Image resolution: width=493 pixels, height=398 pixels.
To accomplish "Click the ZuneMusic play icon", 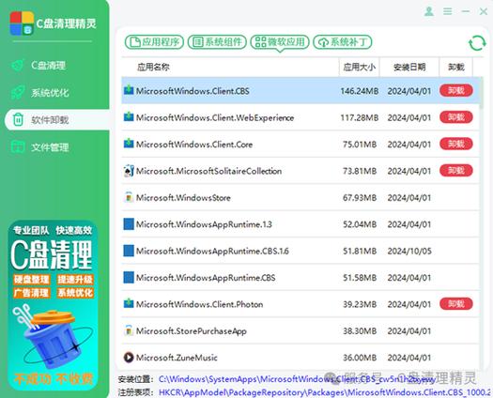I will pos(129,358).
